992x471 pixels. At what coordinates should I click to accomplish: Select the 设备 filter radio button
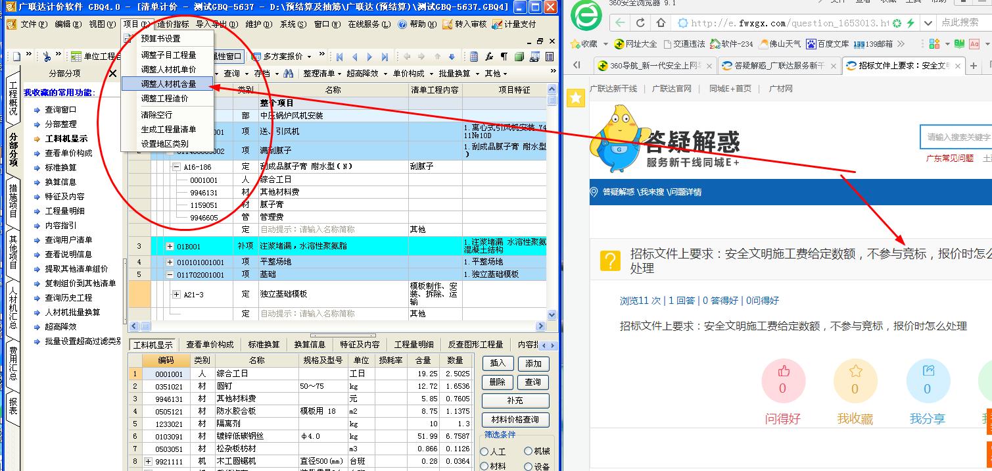(x=529, y=466)
